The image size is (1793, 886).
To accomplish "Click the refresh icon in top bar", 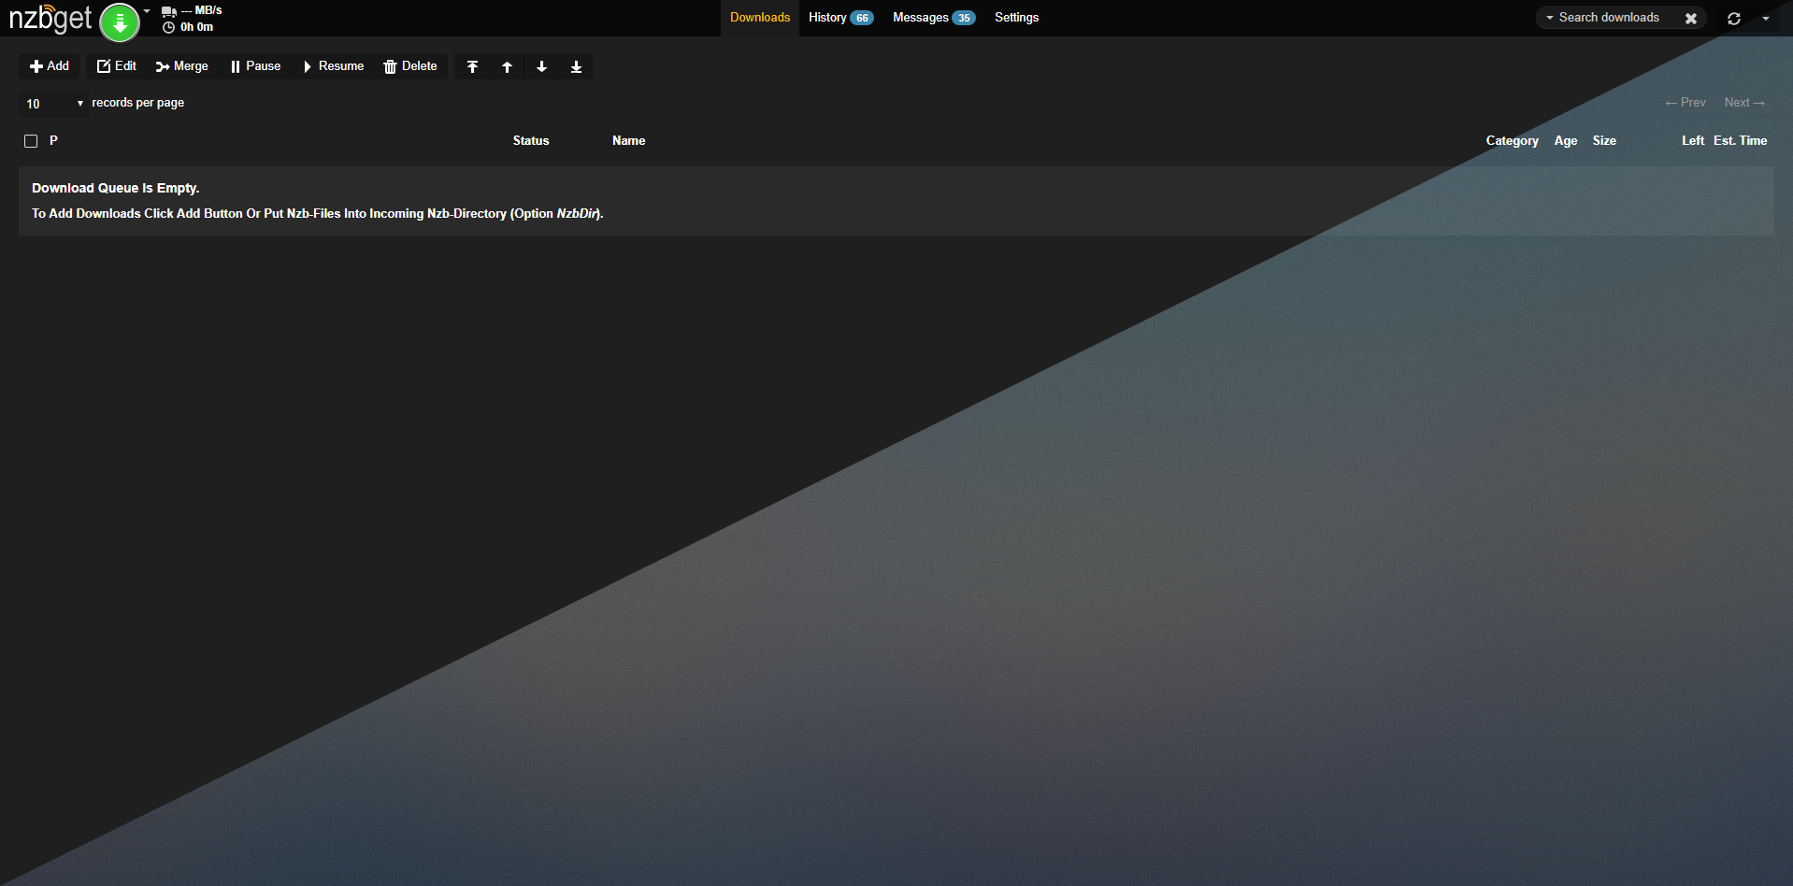I will point(1733,18).
